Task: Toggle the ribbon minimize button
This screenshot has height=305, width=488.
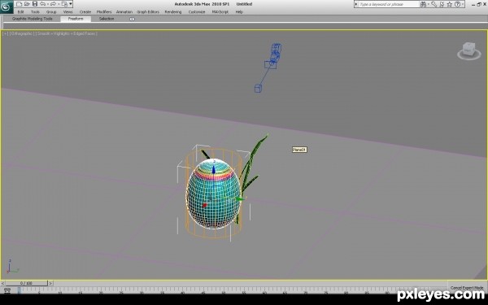Action: tap(132, 19)
